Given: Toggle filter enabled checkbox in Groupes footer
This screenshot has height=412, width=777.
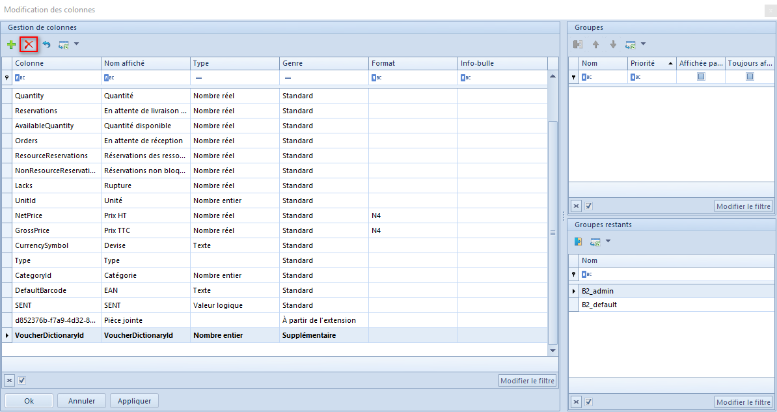Looking at the screenshot, I should click(x=589, y=206).
